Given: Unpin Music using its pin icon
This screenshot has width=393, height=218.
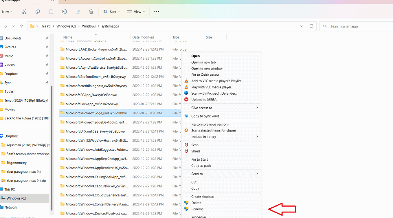Looking at the screenshot, I should 47,56.
